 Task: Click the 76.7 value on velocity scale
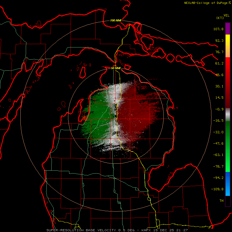(219, 52)
